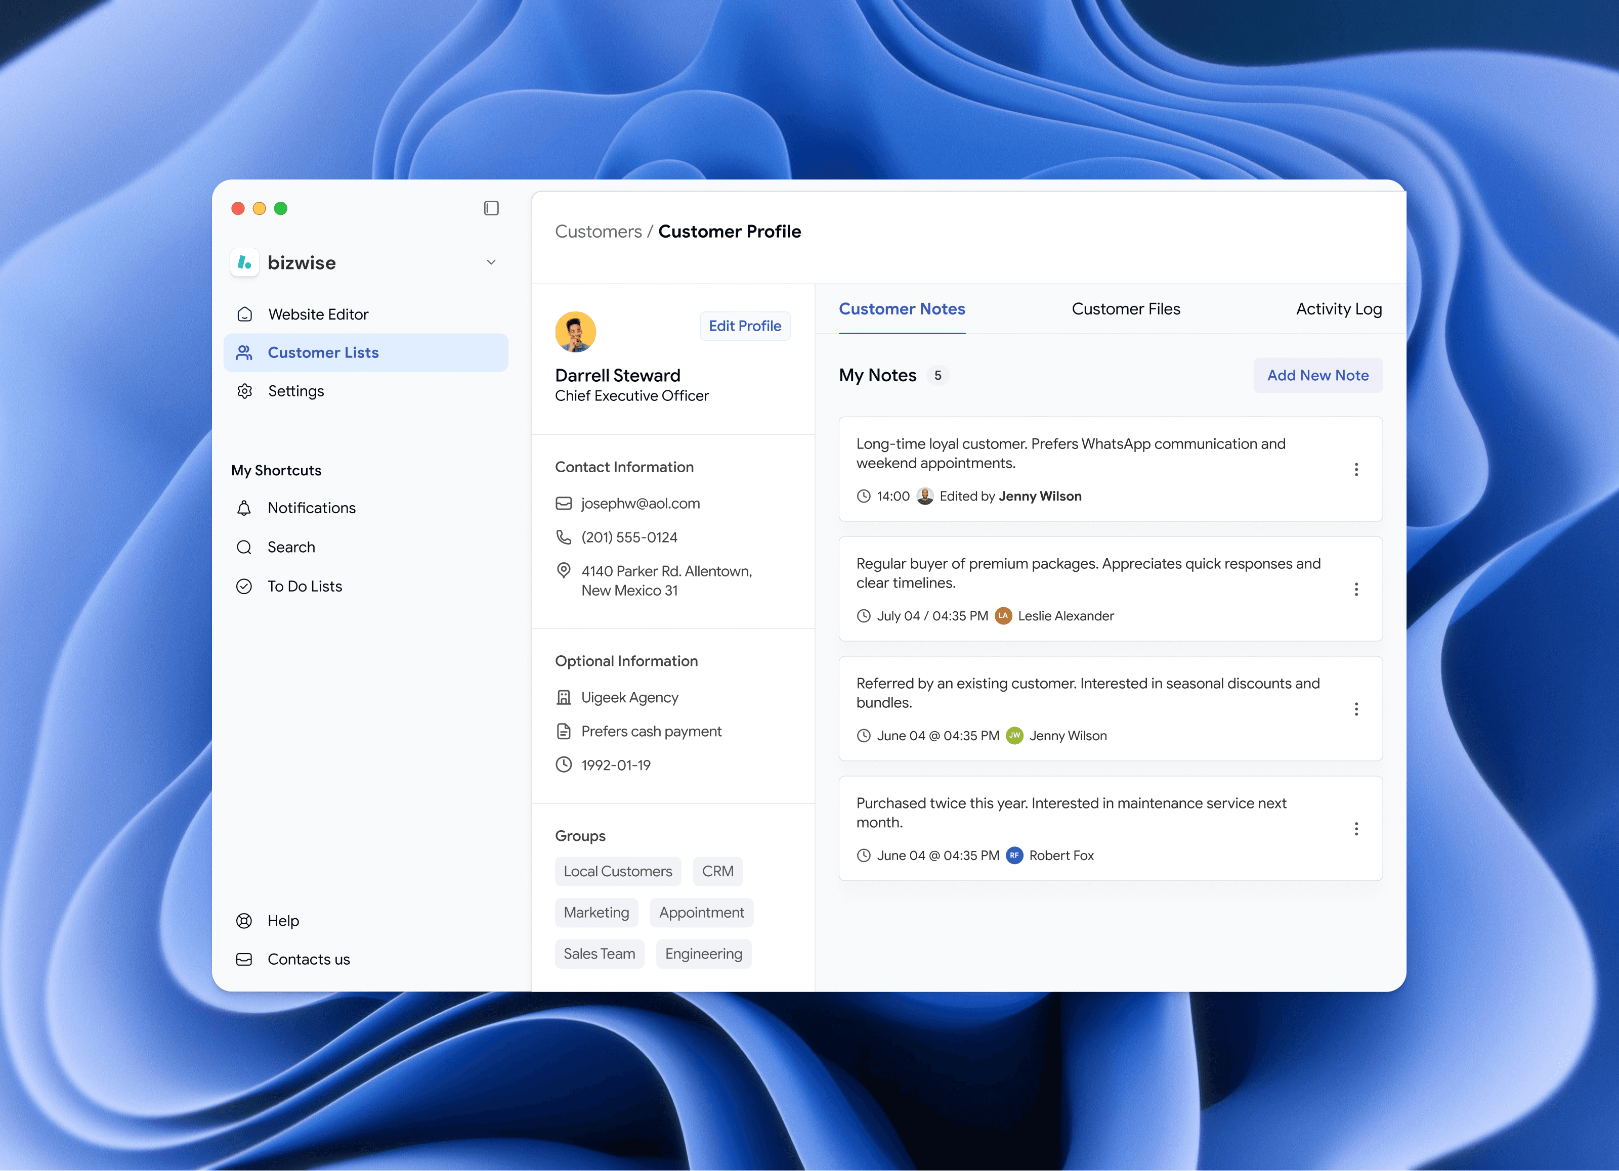Open options menu for premium packages note
The width and height of the screenshot is (1619, 1171).
[1355, 589]
